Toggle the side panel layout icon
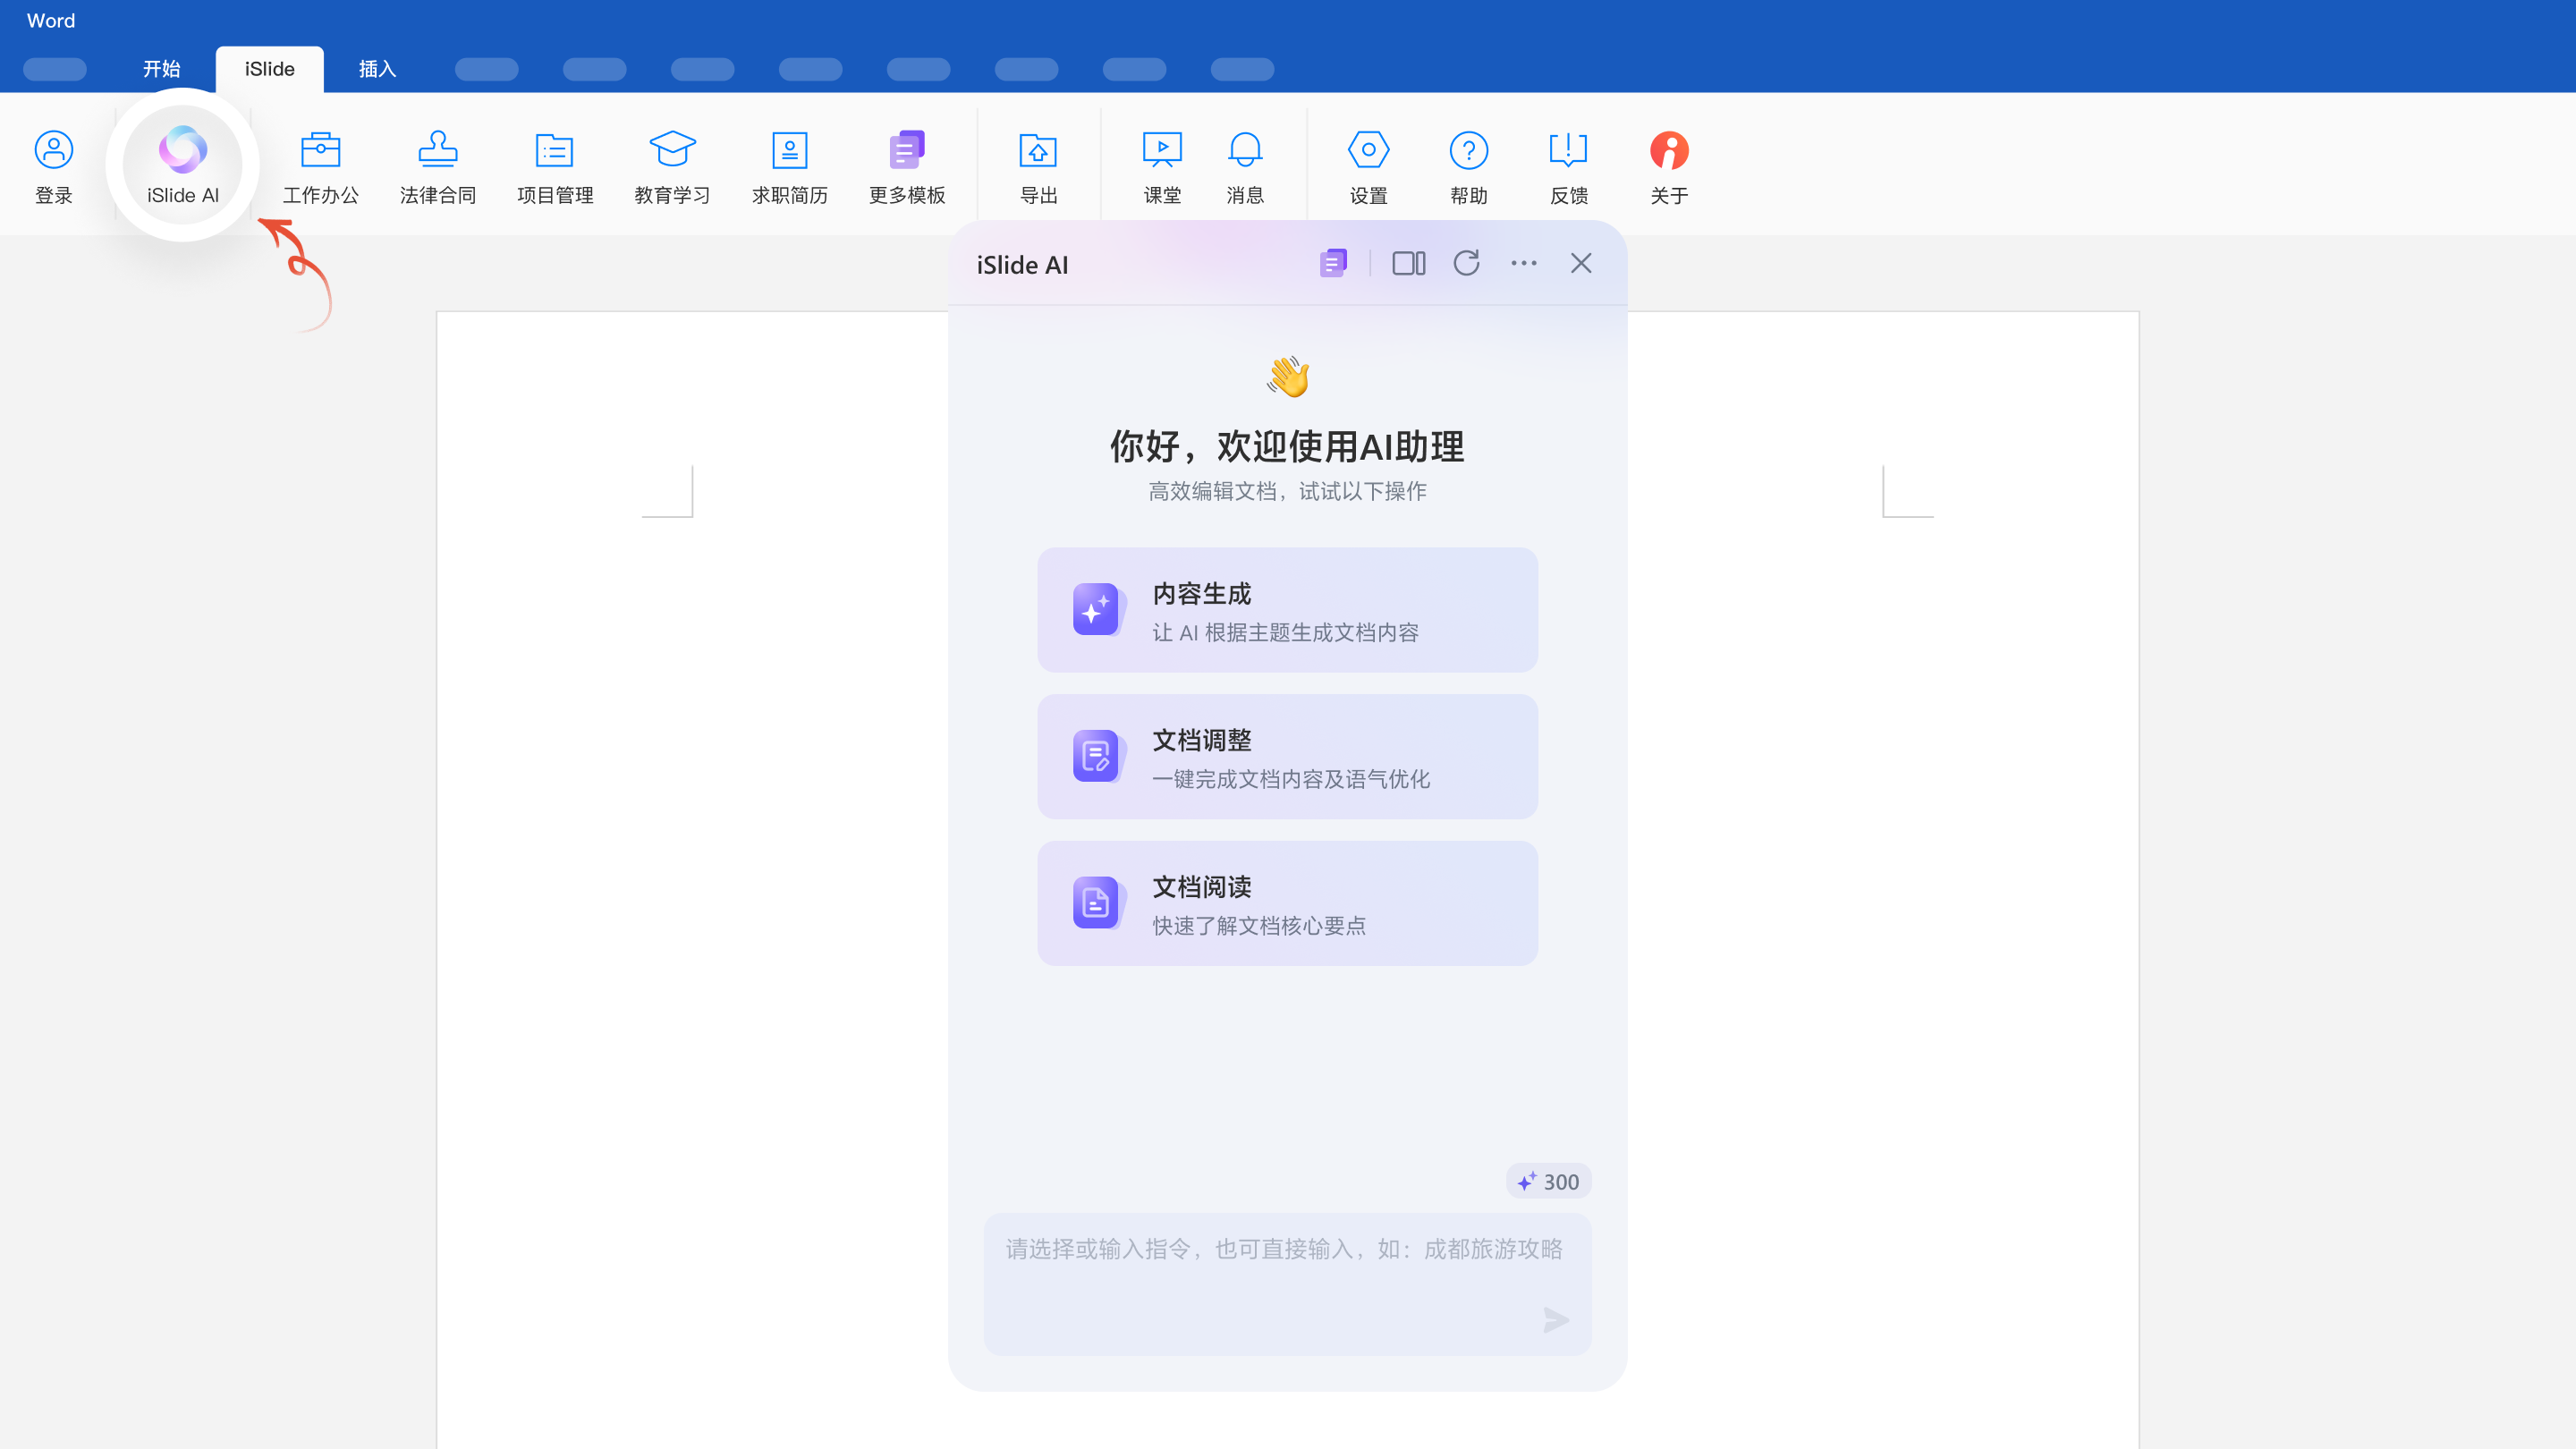Viewport: 2576px width, 1449px height. pyautogui.click(x=1409, y=263)
